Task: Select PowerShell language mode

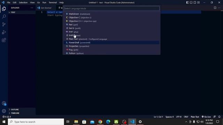Action: coord(111,42)
